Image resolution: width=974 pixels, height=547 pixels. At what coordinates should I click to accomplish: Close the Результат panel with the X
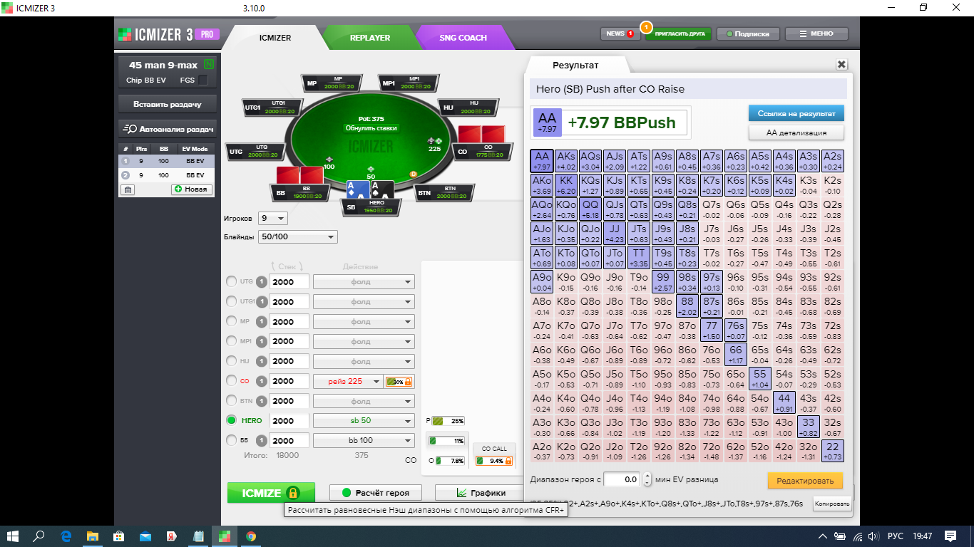(841, 64)
